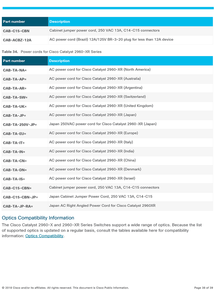Click part number CAB-TA-IN=
Image resolution: width=217 pixels, height=290 pixels.
tap(14, 152)
